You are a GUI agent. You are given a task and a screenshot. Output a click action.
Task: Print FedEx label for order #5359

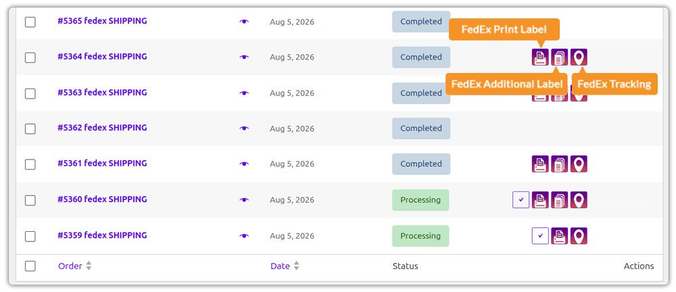[559, 236]
